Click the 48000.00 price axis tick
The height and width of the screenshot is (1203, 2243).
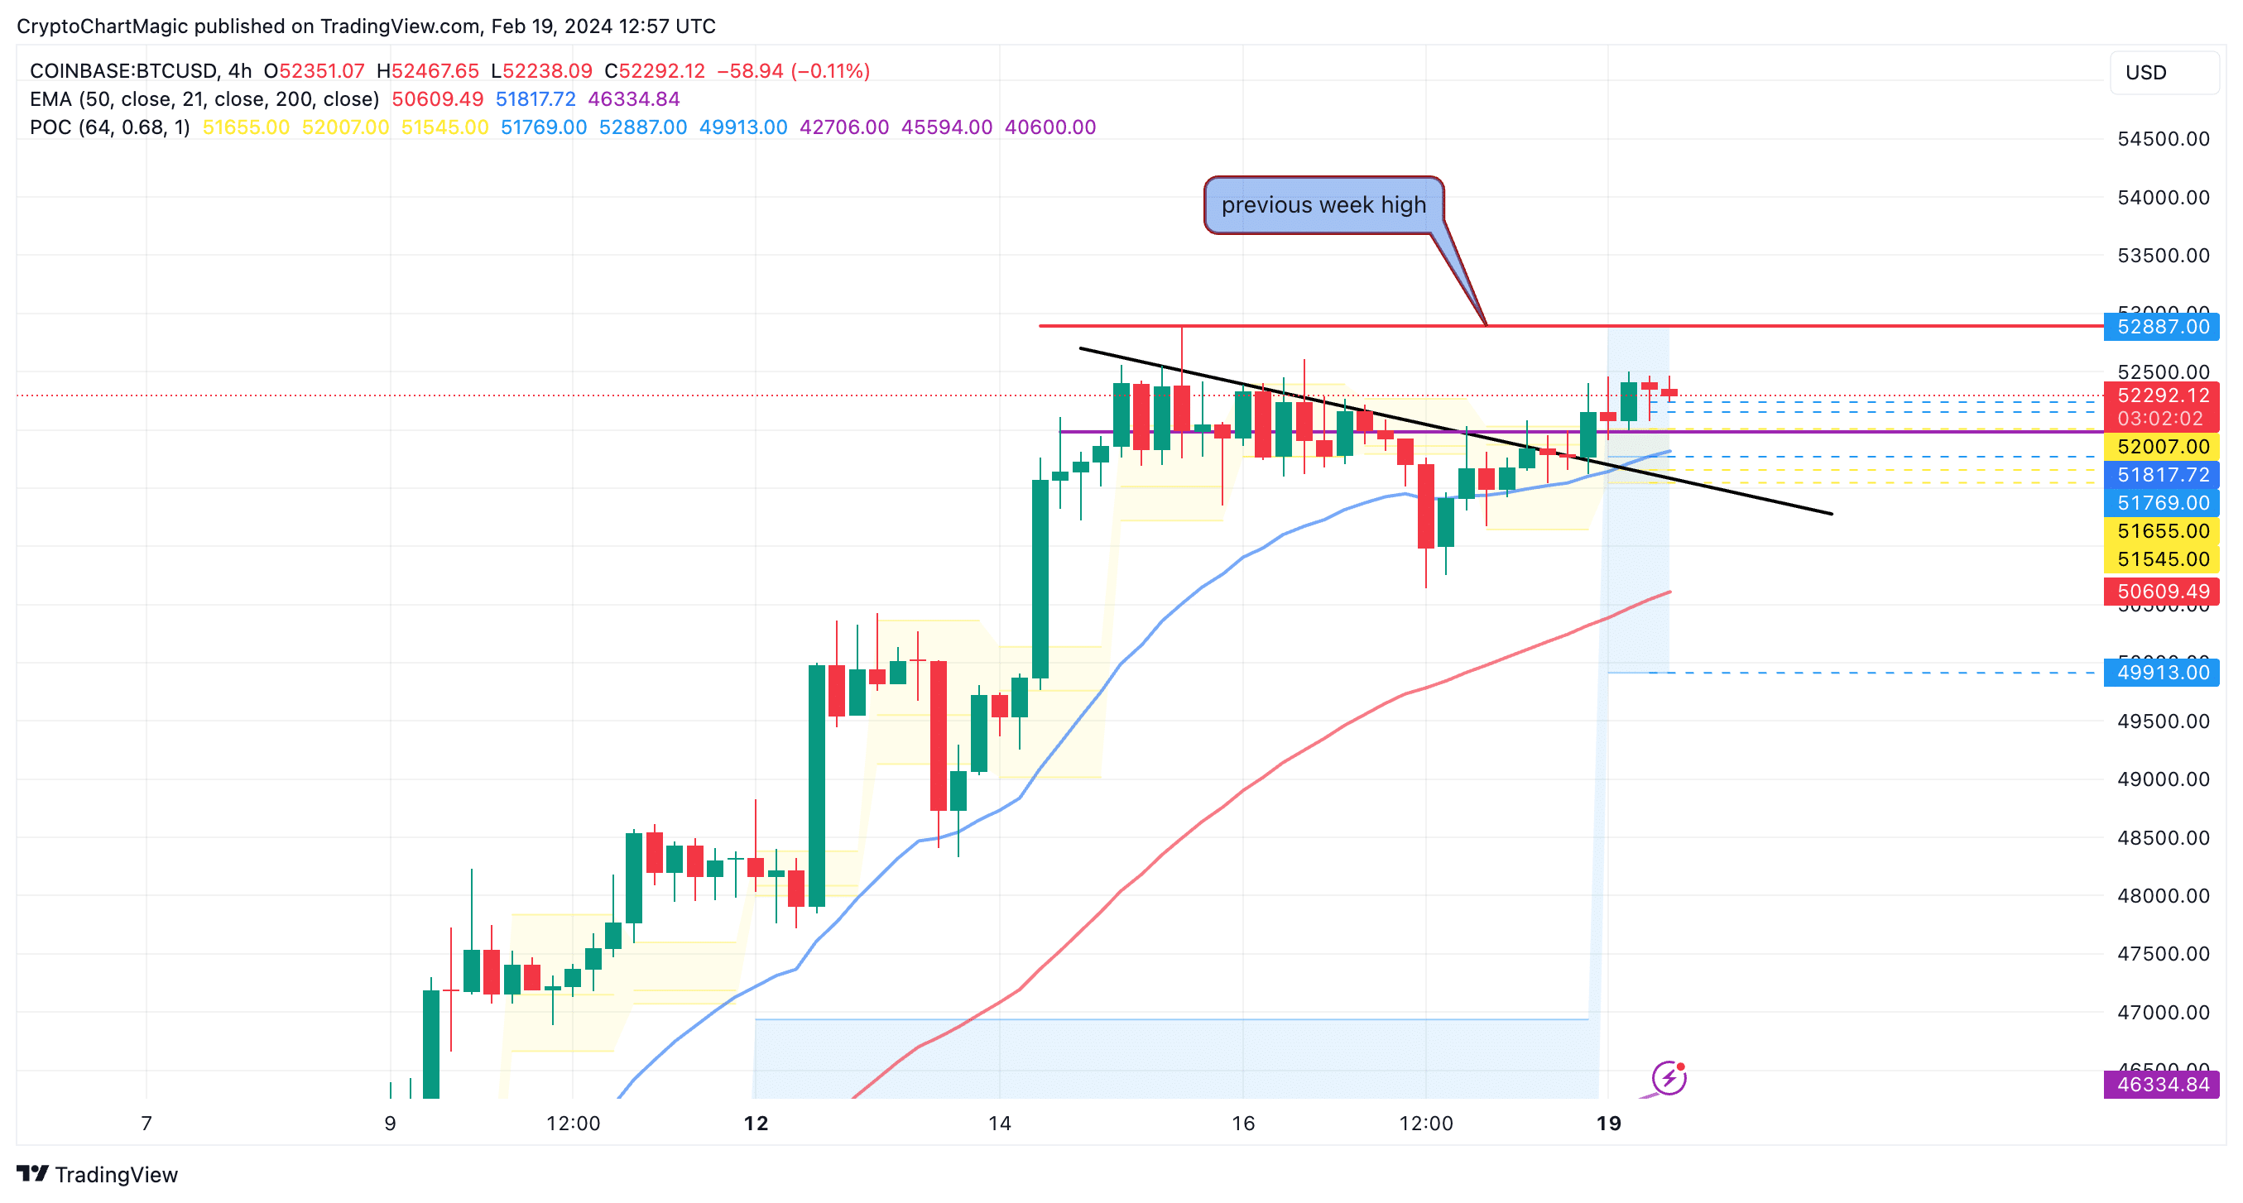[2163, 896]
